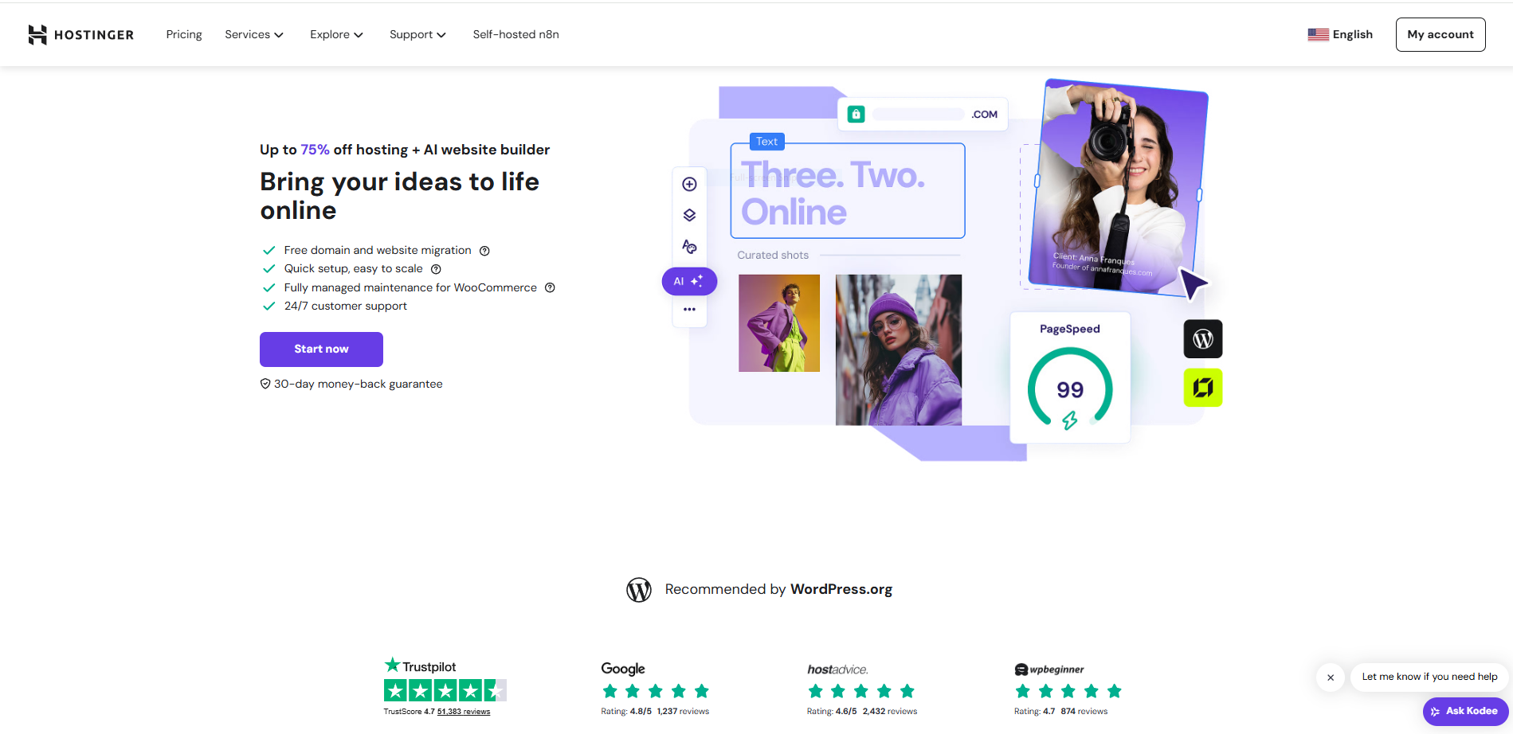Expand the Support dropdown menu
Screen dimensions: 1513x734
(x=417, y=34)
